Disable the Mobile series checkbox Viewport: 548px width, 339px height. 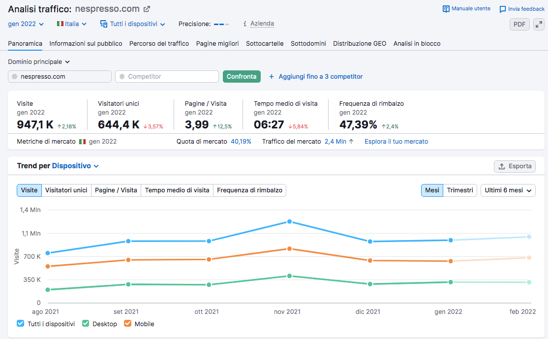[x=128, y=324]
